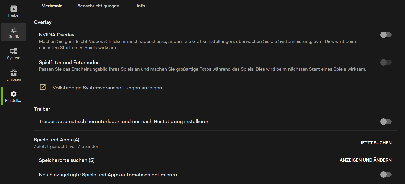Enable automatic driver download toggle
405x184 pixels.
coord(386,121)
